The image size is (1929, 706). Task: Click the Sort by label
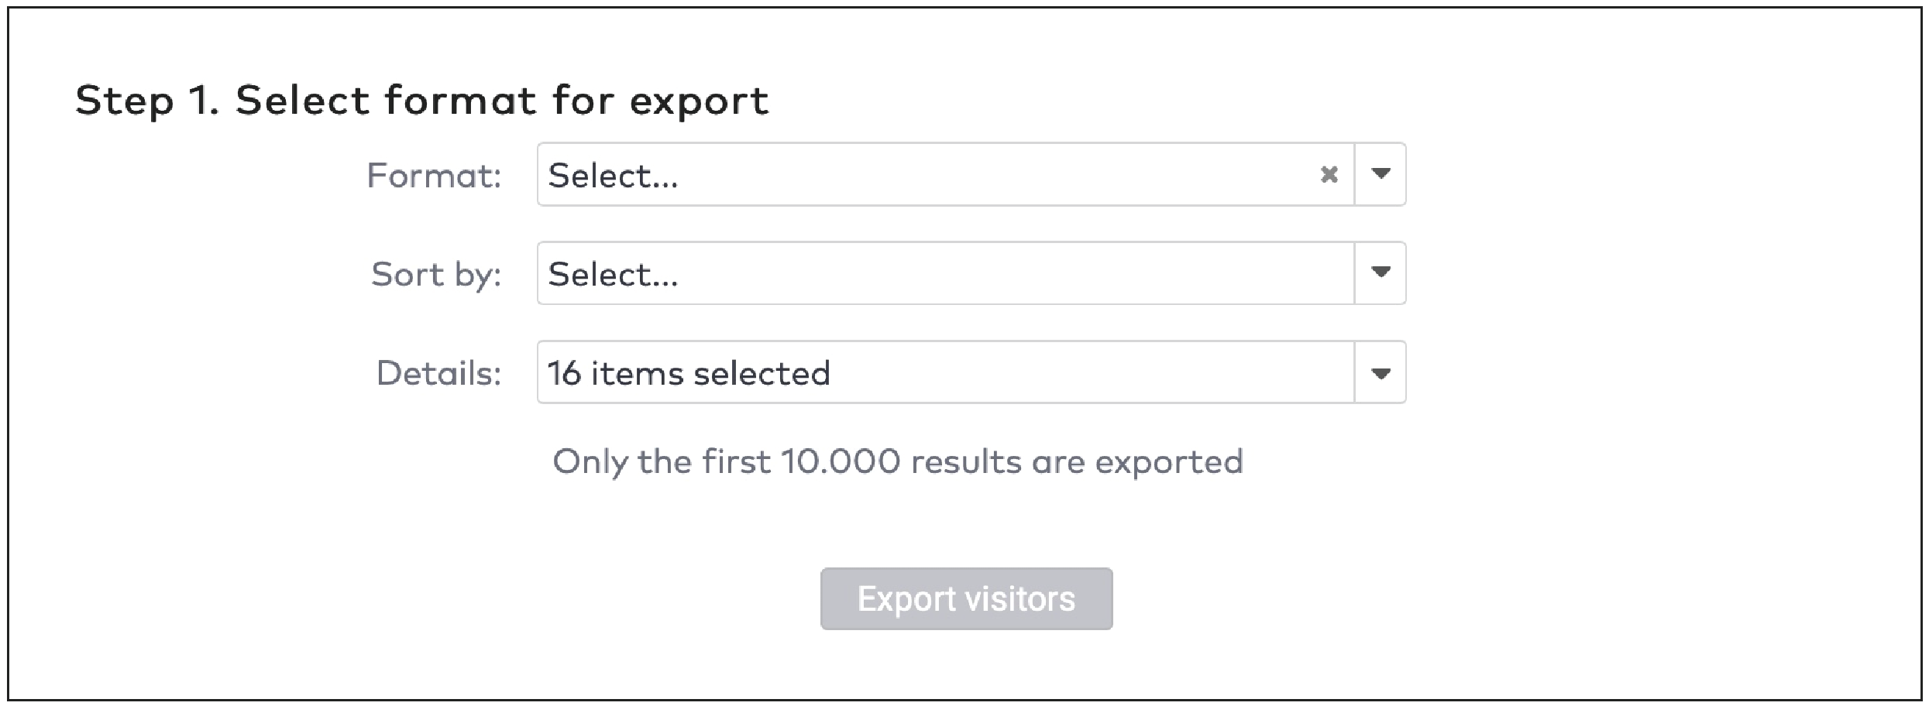[x=436, y=273]
